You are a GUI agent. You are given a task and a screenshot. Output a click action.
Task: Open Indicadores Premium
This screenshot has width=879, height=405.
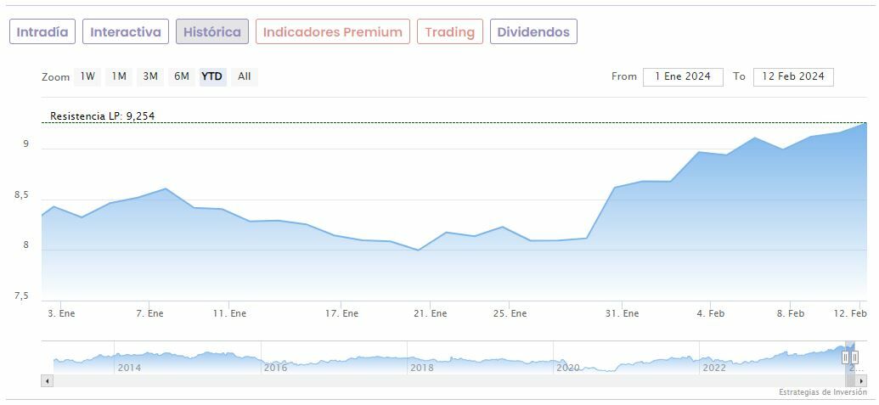[x=332, y=32]
